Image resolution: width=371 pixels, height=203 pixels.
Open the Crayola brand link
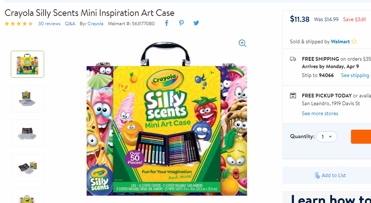pyautogui.click(x=95, y=24)
